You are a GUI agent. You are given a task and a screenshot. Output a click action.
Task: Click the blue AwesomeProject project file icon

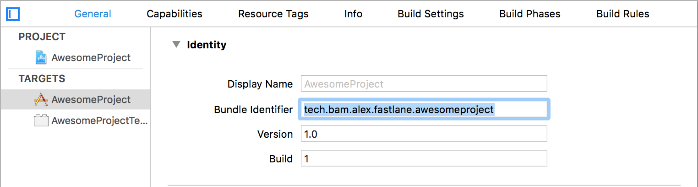click(42, 57)
